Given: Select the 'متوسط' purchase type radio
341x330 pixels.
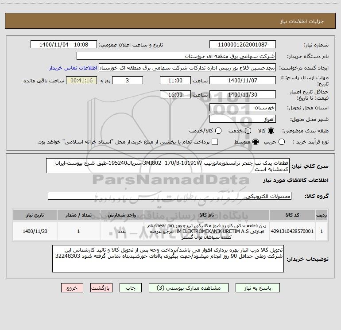Looking at the screenshot, I should 256,142.
